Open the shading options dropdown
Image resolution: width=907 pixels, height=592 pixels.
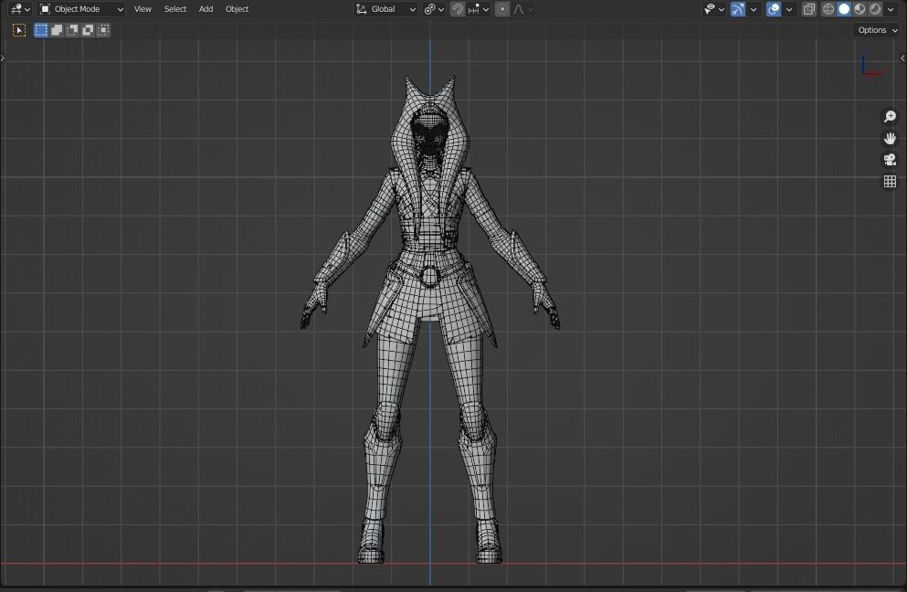click(891, 9)
